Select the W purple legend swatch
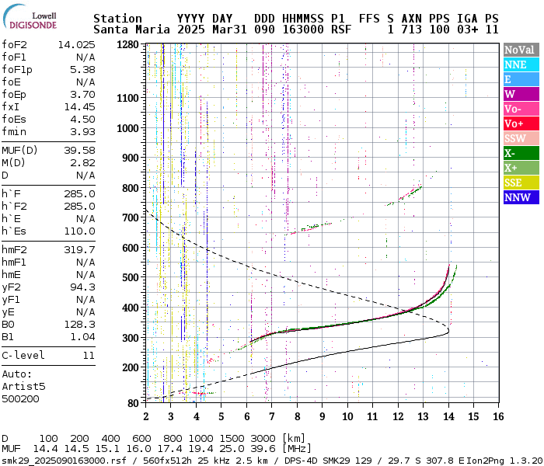The image size is (544, 466). [521, 95]
